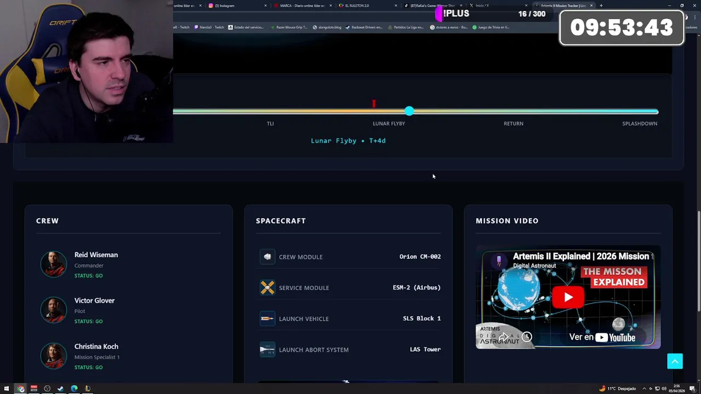Switch to the Inicio / X tab

coord(497,5)
